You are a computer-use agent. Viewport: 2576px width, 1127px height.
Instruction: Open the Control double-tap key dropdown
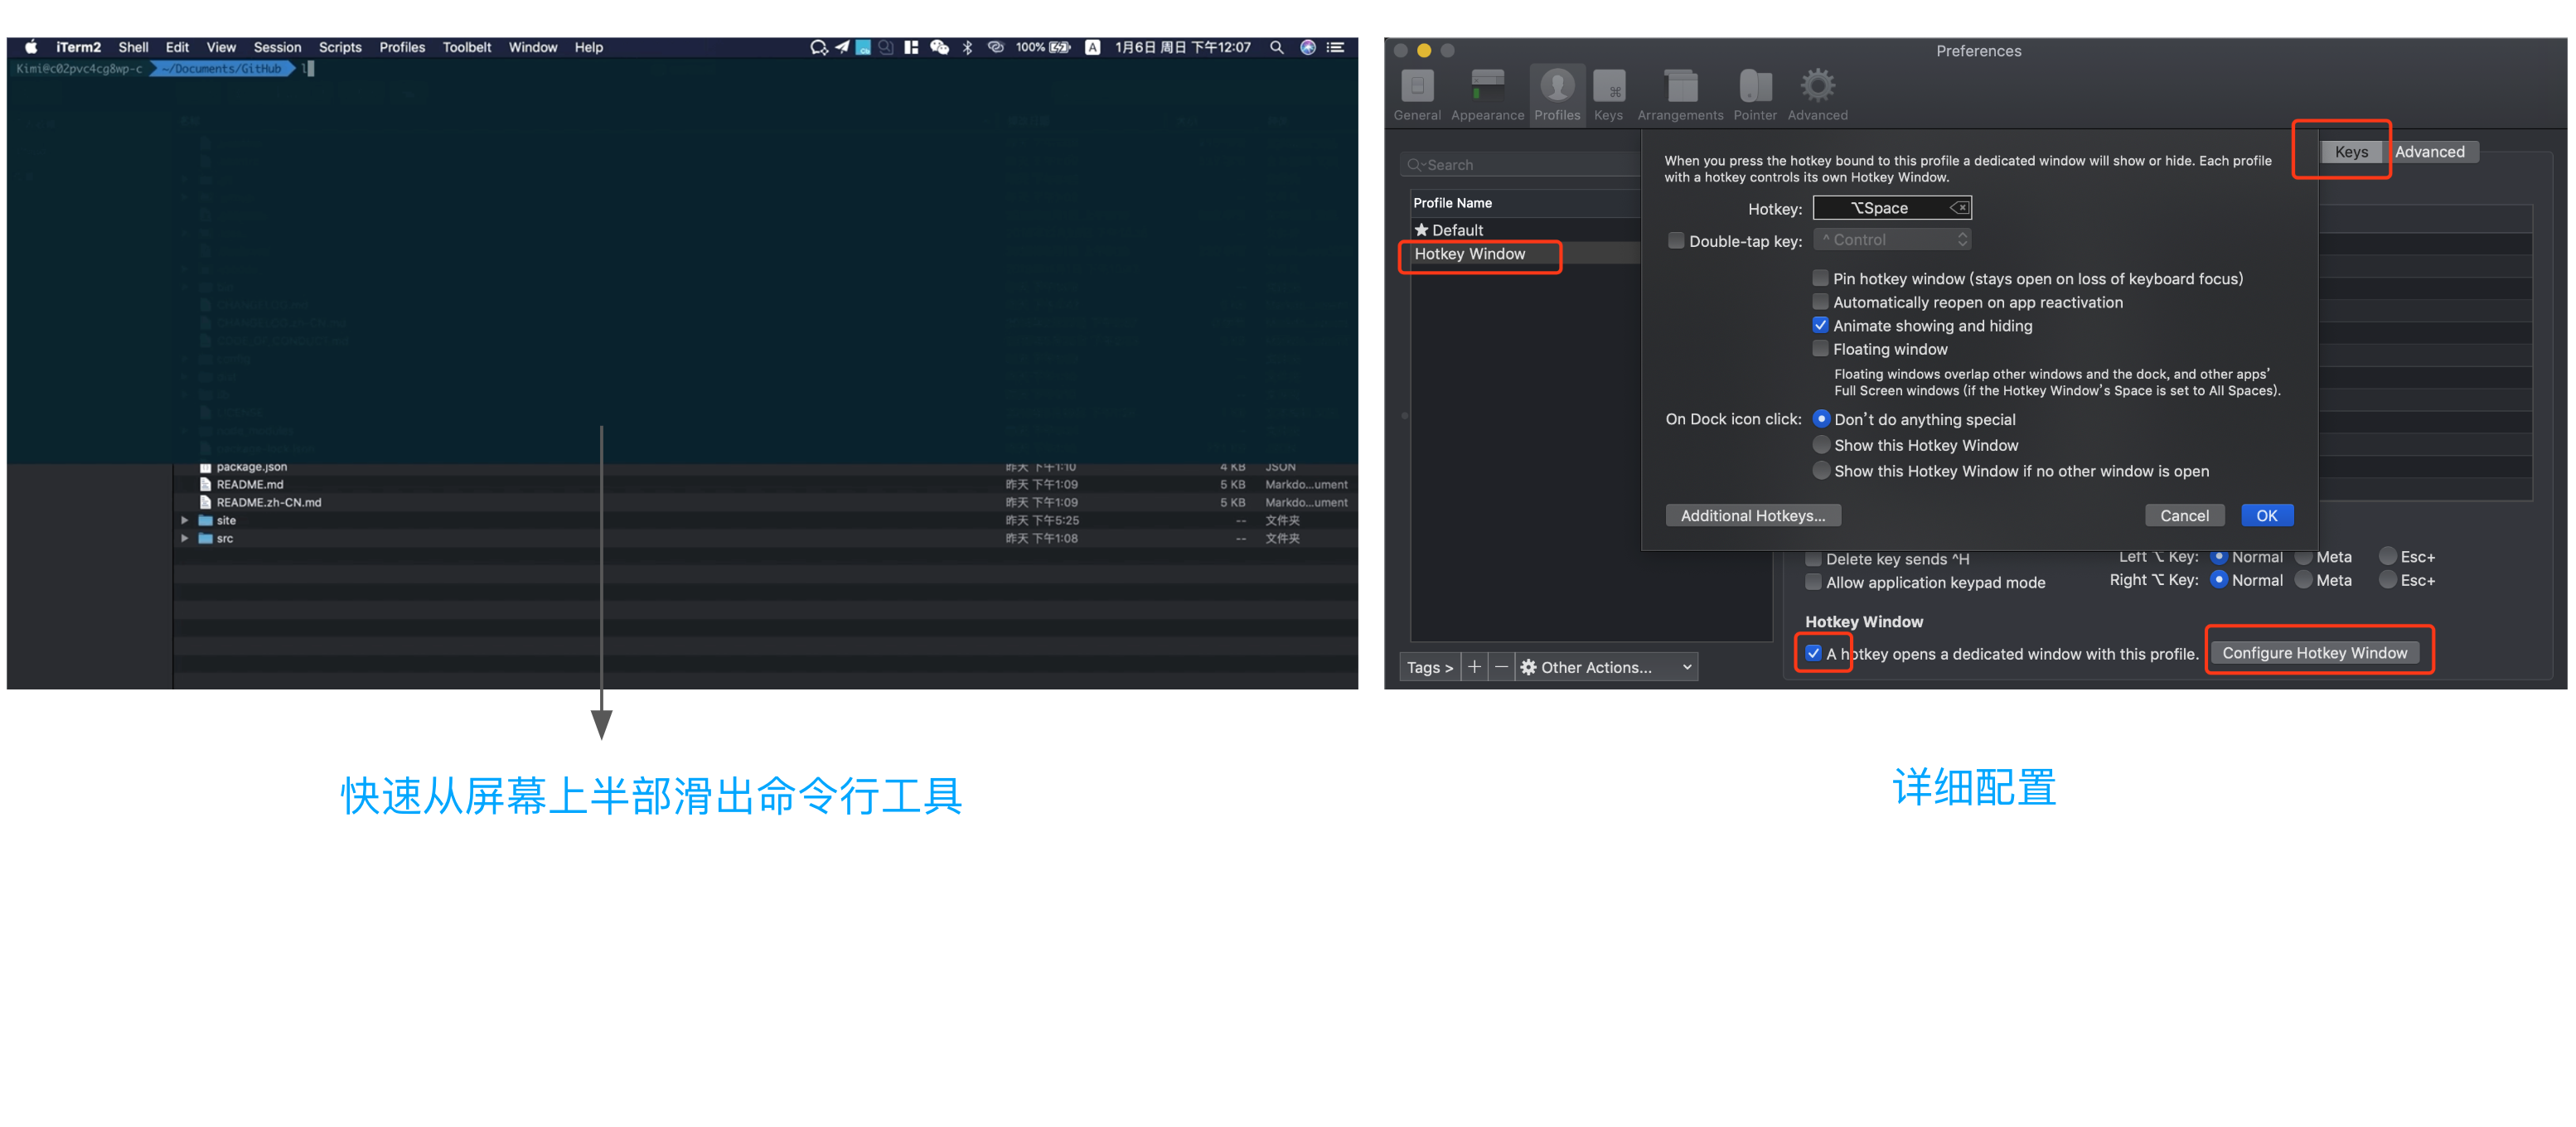coord(1891,240)
